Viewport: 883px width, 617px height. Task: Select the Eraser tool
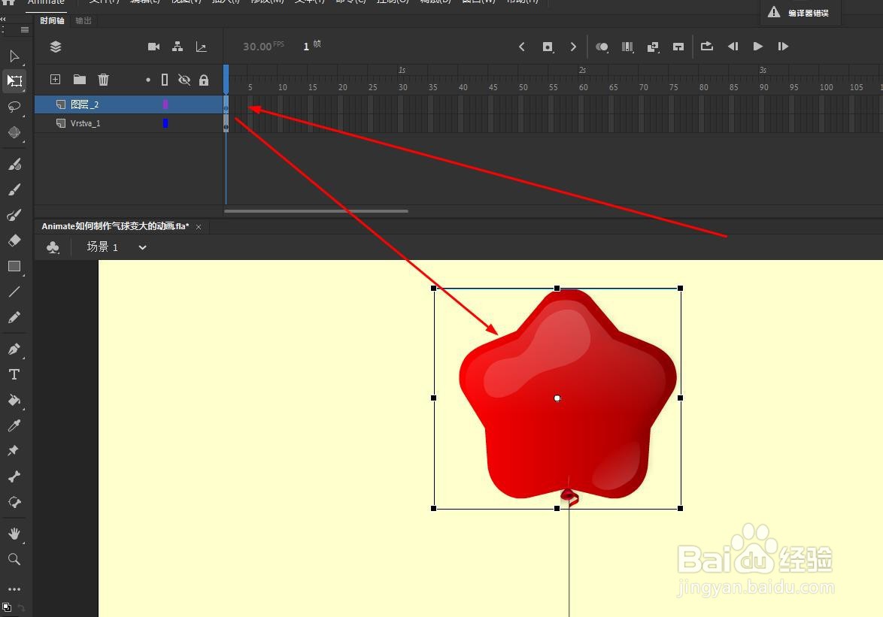(14, 240)
